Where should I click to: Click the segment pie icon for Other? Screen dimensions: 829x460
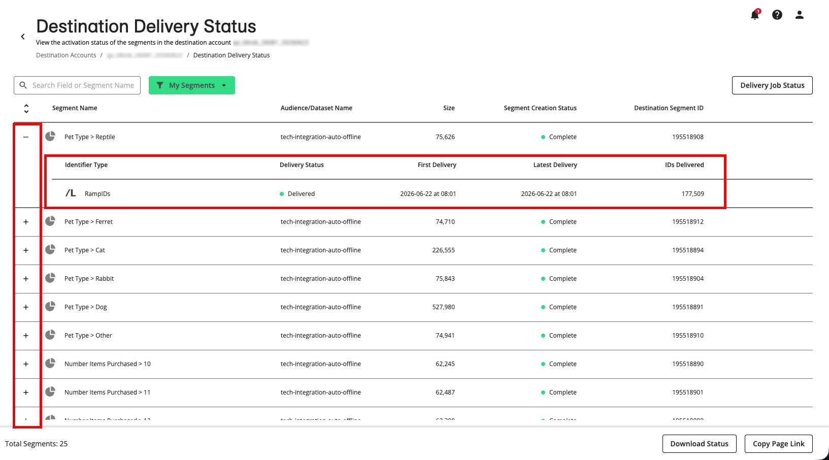tap(50, 335)
